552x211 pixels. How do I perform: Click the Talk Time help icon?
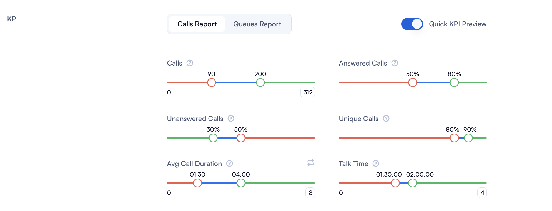click(376, 164)
